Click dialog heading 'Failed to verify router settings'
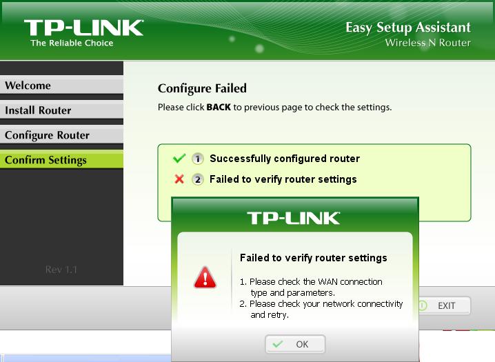 click(313, 258)
